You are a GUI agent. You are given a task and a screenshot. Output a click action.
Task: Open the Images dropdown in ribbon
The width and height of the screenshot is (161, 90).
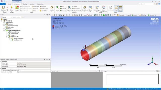click(43, 7)
